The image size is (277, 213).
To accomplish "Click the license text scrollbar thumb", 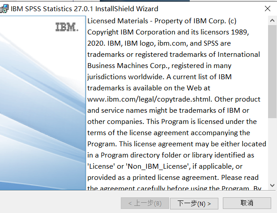I will [x=272, y=72].
